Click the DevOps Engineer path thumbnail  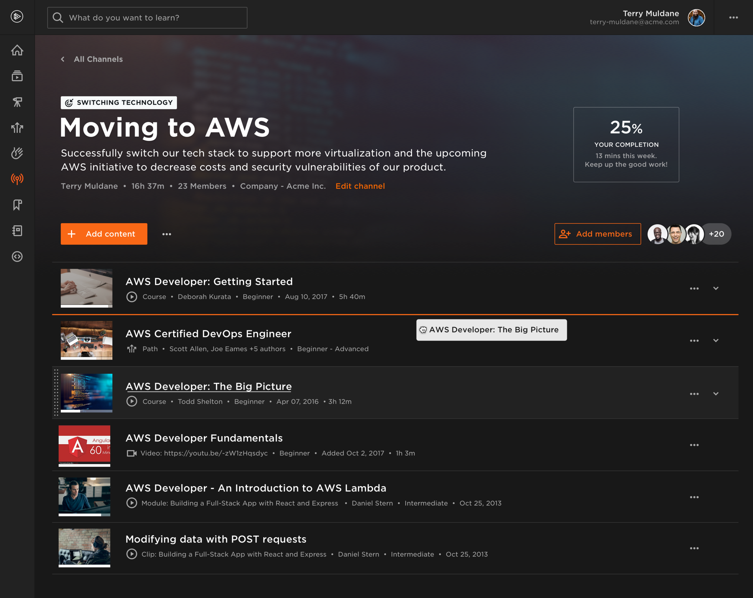[x=87, y=340]
